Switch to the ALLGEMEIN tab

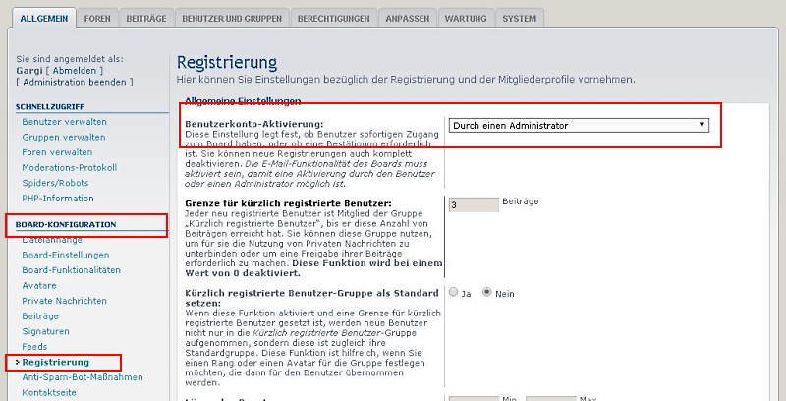click(43, 18)
